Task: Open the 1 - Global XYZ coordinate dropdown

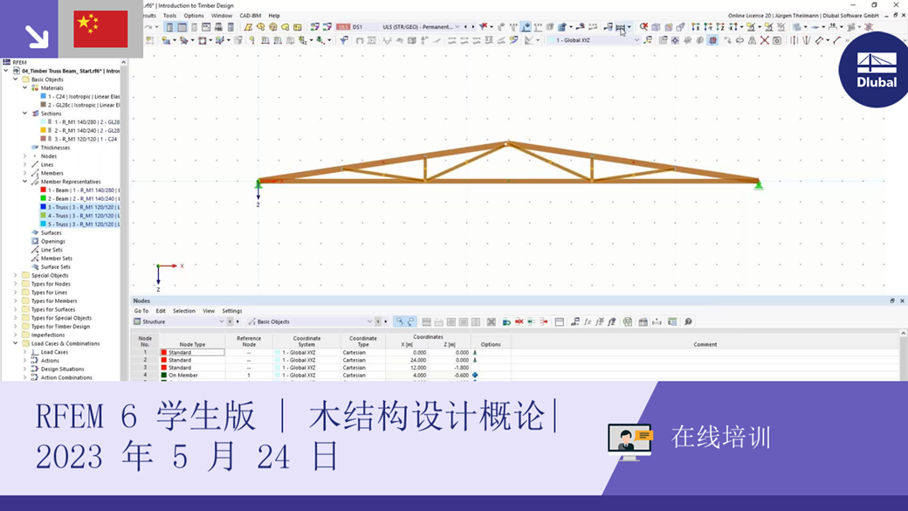Action: (636, 40)
